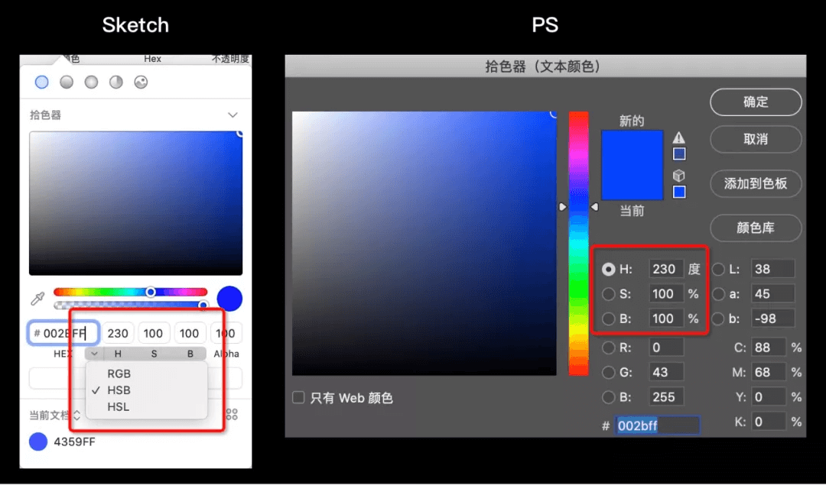826x485 pixels.
Task: Click PS R field showing 0
Action: (x=666, y=348)
